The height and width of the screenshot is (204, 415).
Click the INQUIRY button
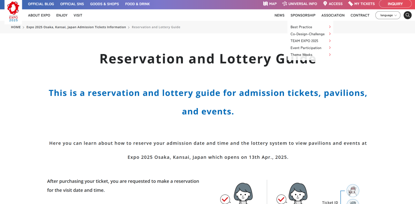point(395,4)
